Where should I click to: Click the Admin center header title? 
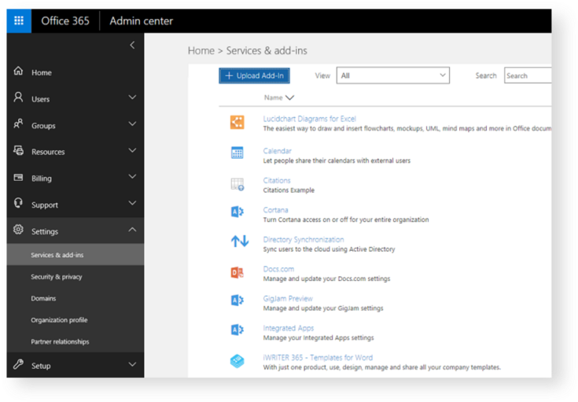coord(142,20)
